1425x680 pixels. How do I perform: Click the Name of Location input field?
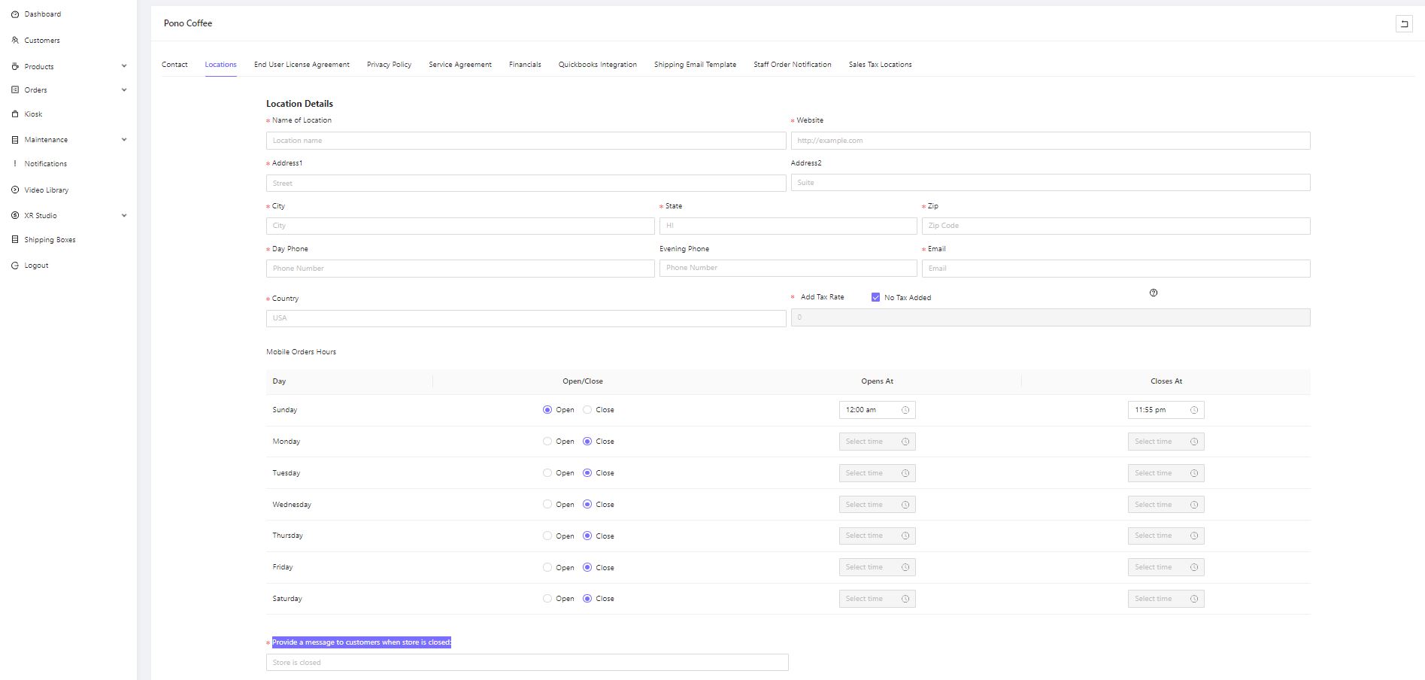click(x=525, y=140)
